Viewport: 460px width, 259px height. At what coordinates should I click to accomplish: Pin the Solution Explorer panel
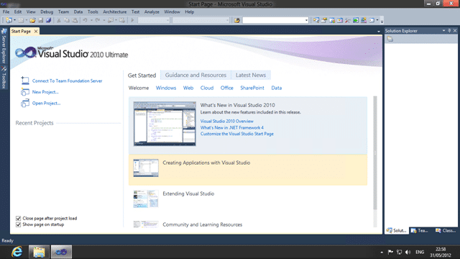pos(449,30)
